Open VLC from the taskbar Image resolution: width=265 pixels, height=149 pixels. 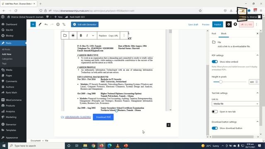tap(118, 146)
